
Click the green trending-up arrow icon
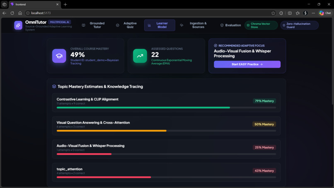pyautogui.click(x=140, y=56)
